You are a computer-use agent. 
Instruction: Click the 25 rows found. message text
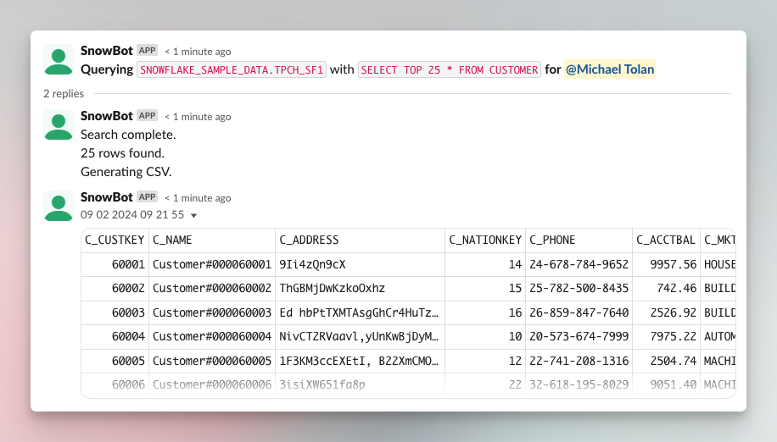coord(122,153)
